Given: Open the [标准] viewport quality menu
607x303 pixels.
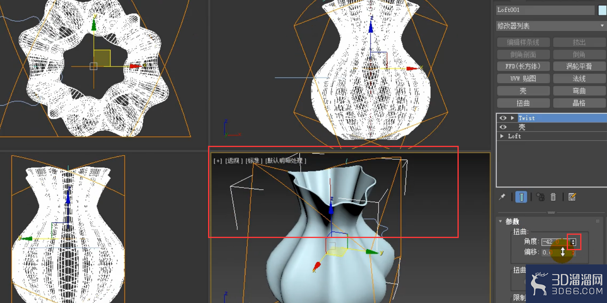Looking at the screenshot, I should click(254, 161).
